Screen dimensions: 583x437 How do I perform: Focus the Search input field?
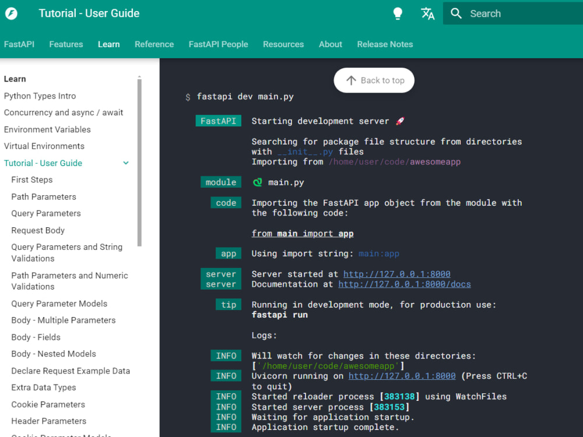pyautogui.click(x=512, y=13)
